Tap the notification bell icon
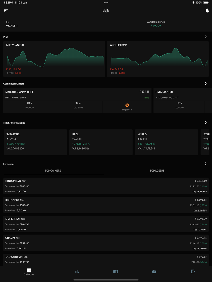212x282 pixels. 207,11
